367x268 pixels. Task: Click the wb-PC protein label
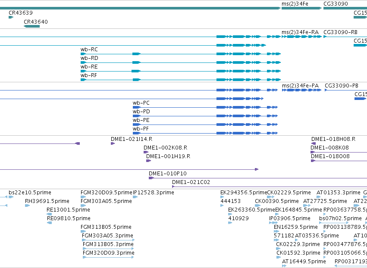coord(141,103)
